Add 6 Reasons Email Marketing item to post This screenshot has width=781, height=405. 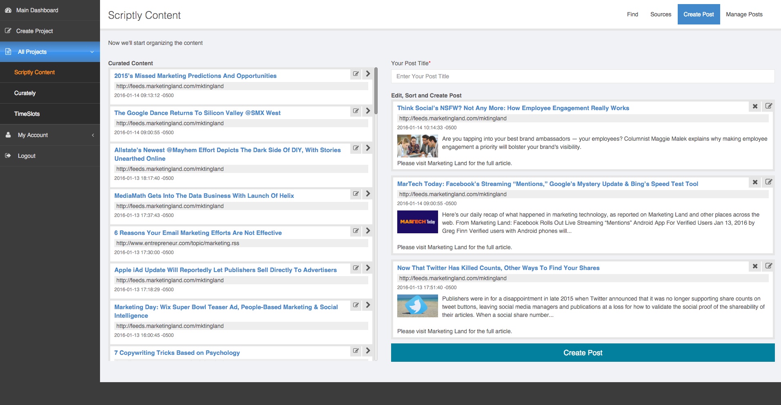(368, 231)
